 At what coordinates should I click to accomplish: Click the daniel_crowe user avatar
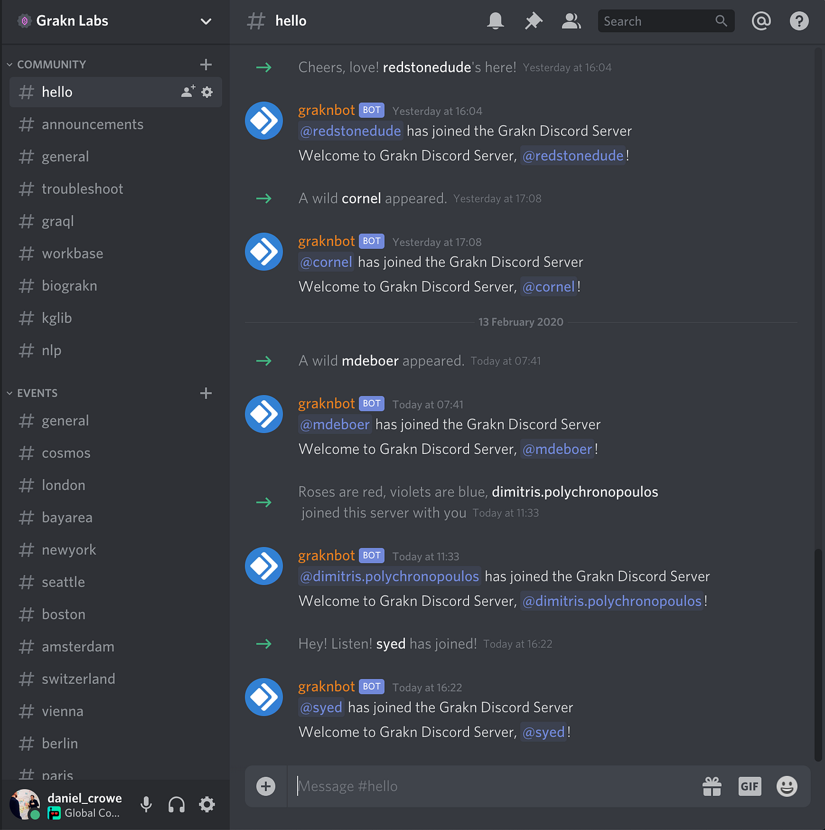(25, 805)
